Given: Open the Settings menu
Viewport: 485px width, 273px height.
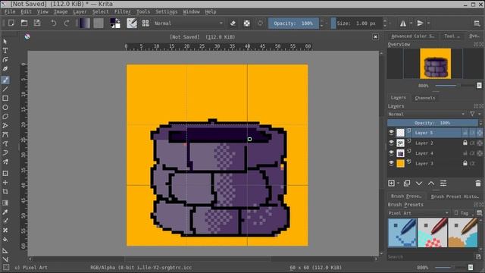Looking at the screenshot, I should point(167,12).
